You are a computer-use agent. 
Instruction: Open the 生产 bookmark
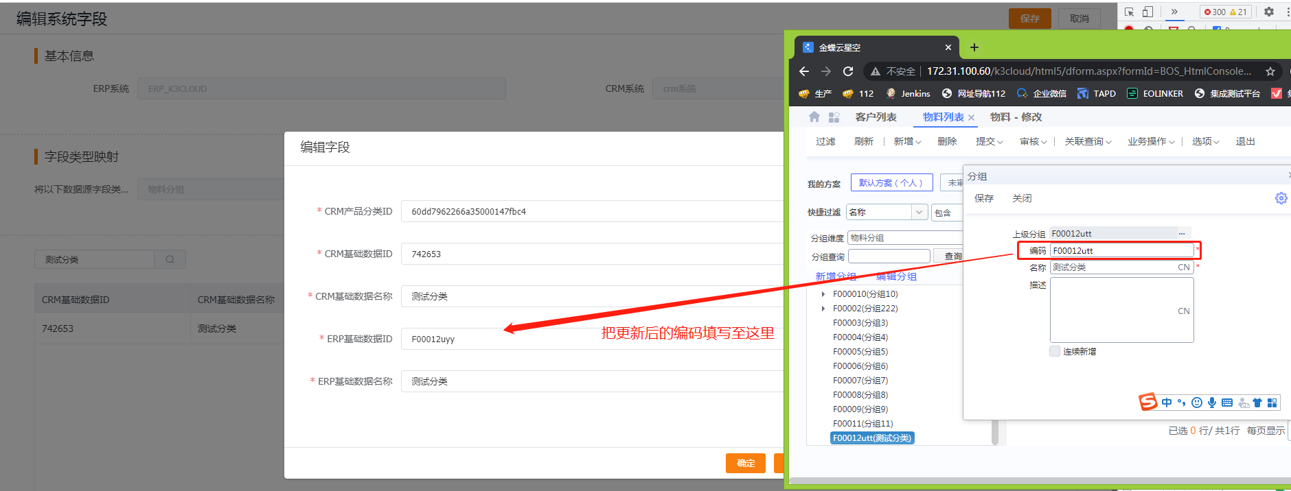coord(815,93)
